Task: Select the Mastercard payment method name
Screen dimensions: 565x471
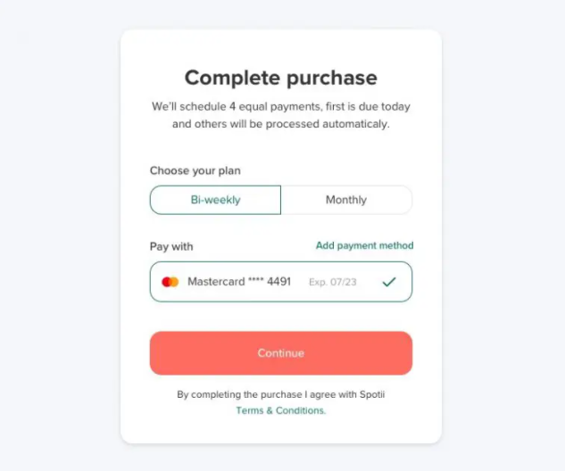Action: [216, 282]
